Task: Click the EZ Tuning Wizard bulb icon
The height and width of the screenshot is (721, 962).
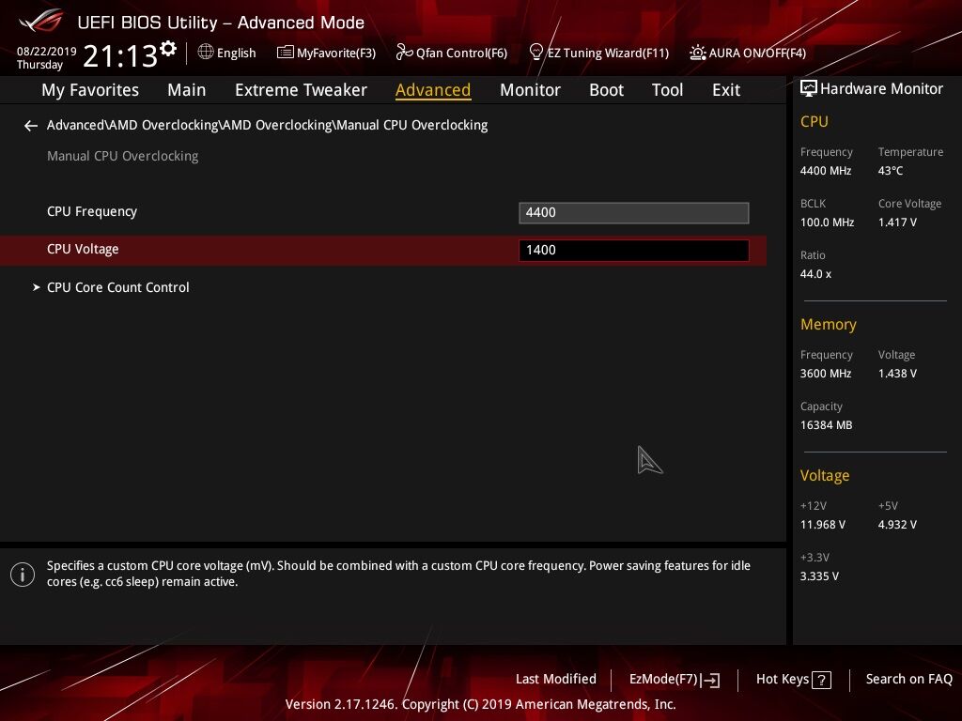Action: point(536,53)
